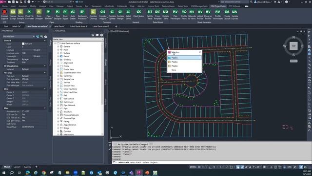312x176 pixels.
Task: Click in the command line input field
Action: click(x=211, y=162)
